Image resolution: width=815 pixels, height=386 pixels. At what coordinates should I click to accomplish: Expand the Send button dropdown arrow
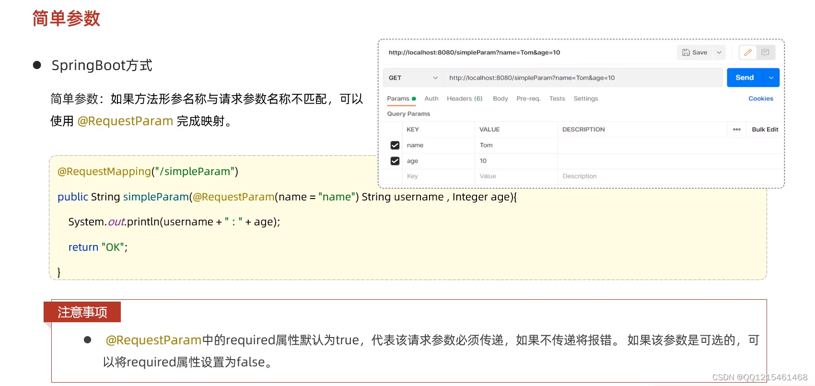pyautogui.click(x=771, y=78)
